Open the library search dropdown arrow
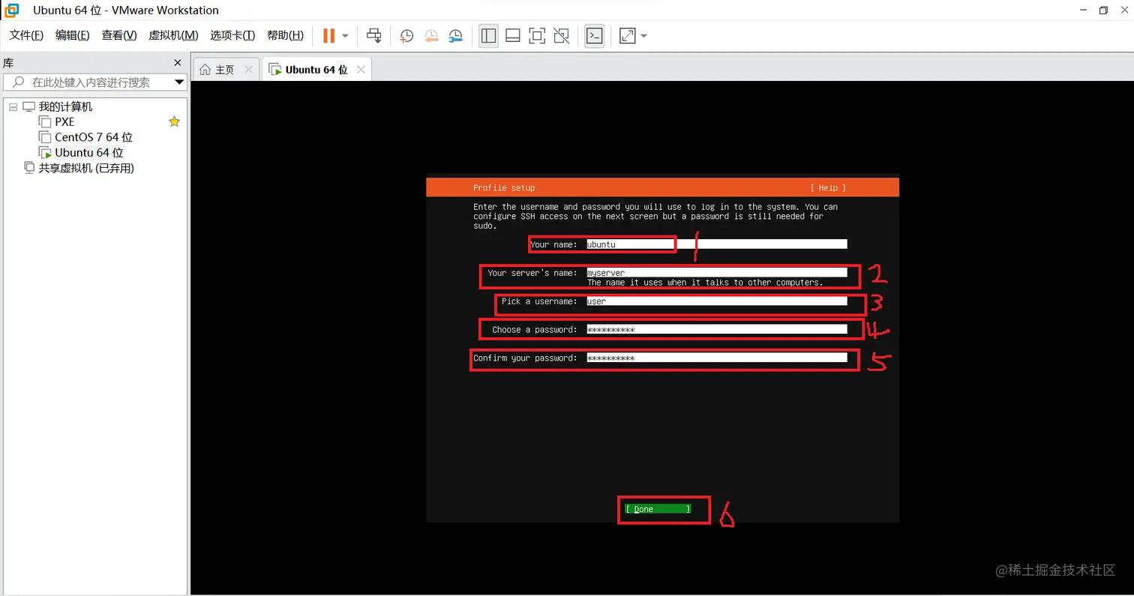This screenshot has width=1134, height=596. tap(179, 82)
